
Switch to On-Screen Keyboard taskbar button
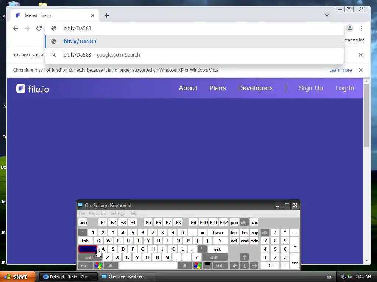[127, 277]
